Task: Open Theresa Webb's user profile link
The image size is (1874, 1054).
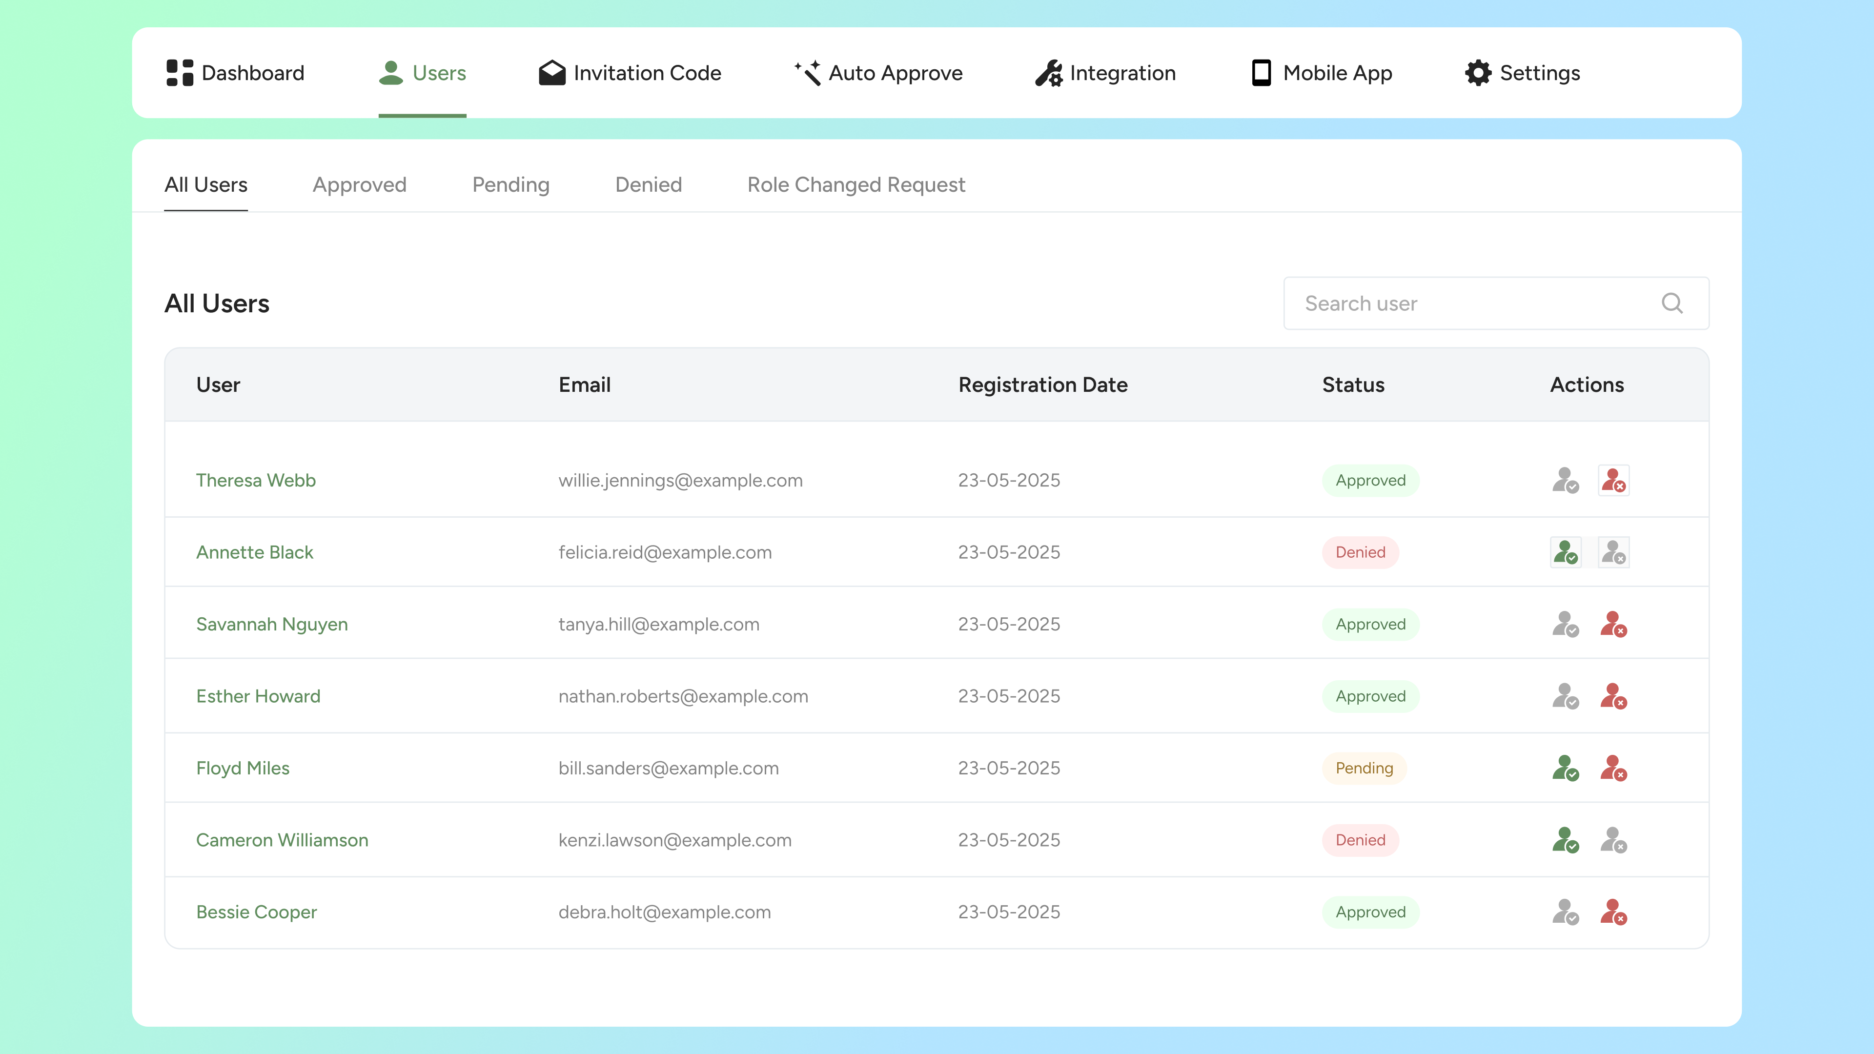Action: [255, 480]
